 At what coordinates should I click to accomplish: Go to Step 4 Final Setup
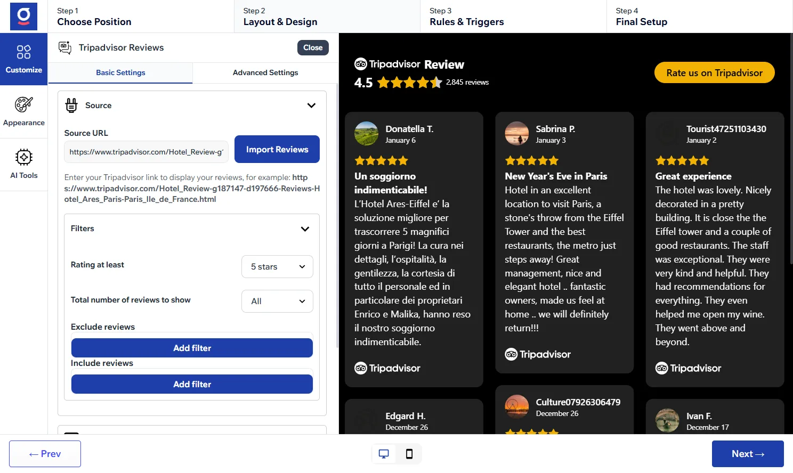point(699,17)
